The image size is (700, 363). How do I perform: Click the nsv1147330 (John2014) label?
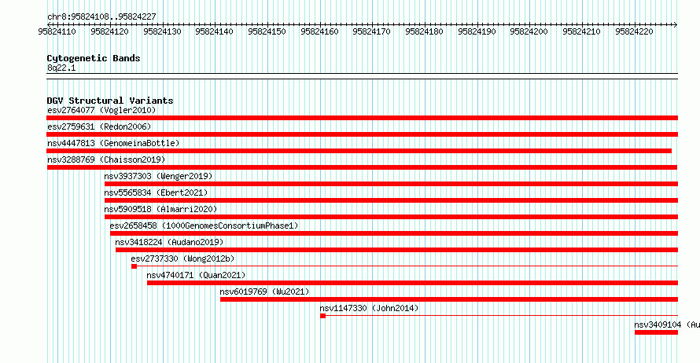click(369, 308)
